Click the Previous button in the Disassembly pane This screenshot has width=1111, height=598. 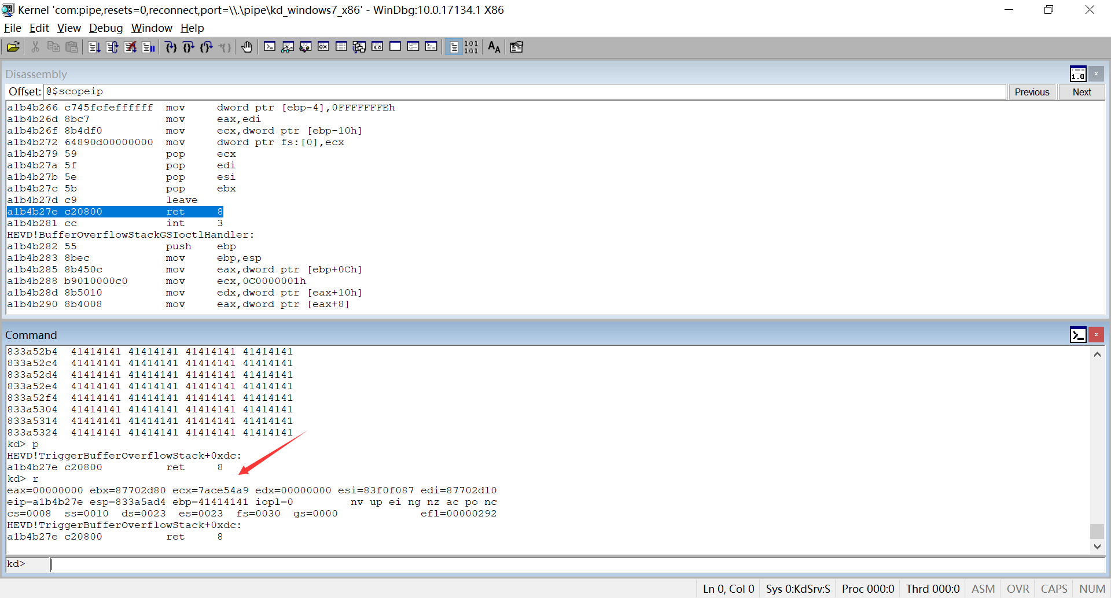point(1032,92)
